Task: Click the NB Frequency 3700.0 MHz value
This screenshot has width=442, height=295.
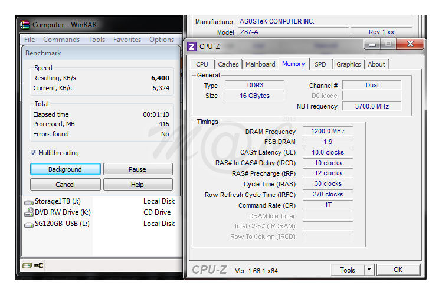Action: [x=372, y=106]
